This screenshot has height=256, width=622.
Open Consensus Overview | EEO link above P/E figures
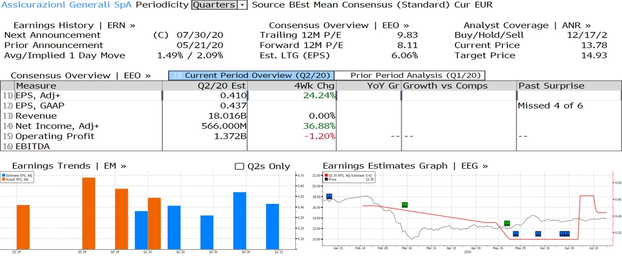(x=339, y=25)
